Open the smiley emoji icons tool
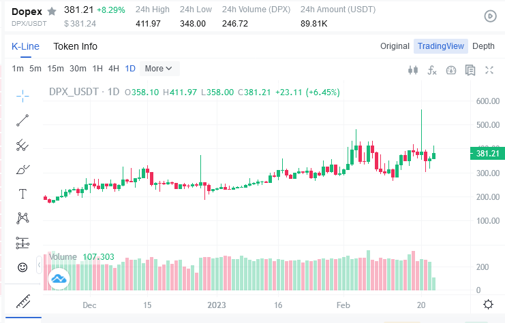 [x=22, y=267]
